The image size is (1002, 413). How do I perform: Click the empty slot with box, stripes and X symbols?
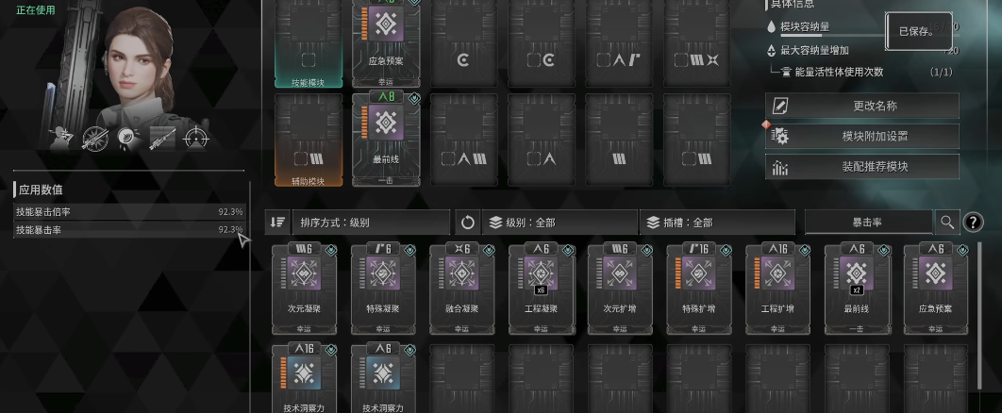(697, 42)
